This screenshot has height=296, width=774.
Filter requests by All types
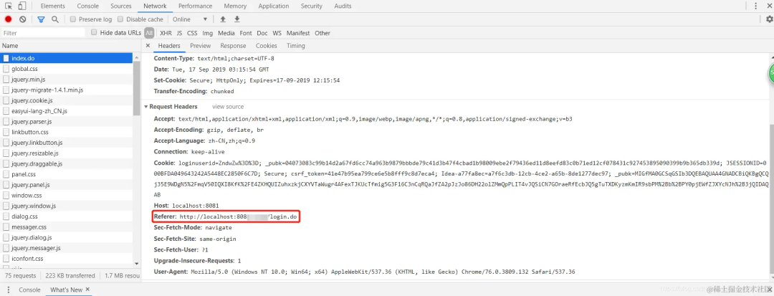click(149, 33)
